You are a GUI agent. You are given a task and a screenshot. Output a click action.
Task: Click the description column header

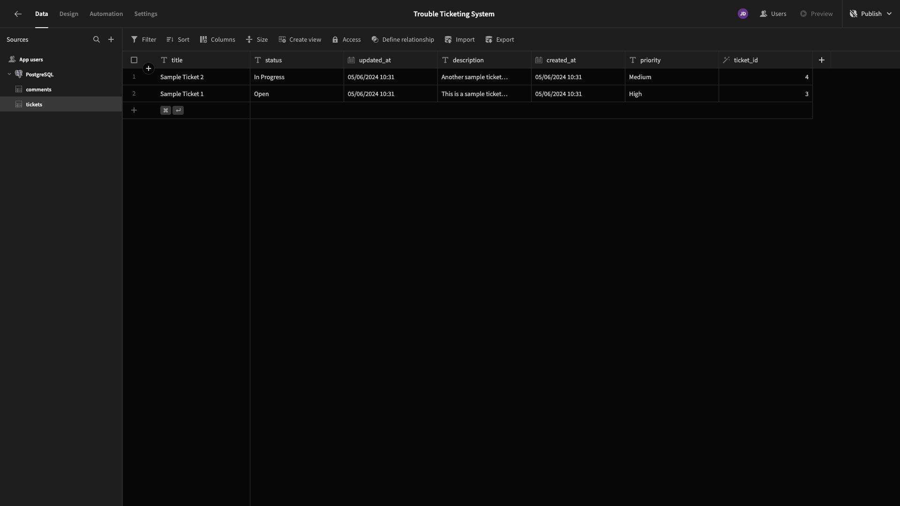(x=484, y=60)
